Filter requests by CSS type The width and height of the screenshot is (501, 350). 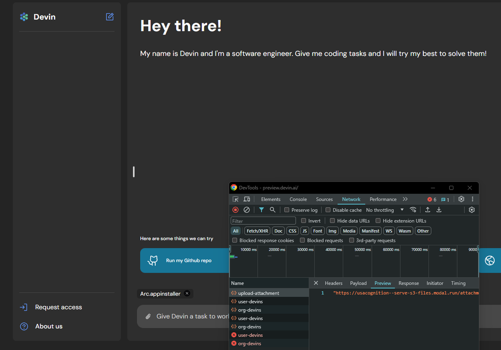(x=293, y=231)
